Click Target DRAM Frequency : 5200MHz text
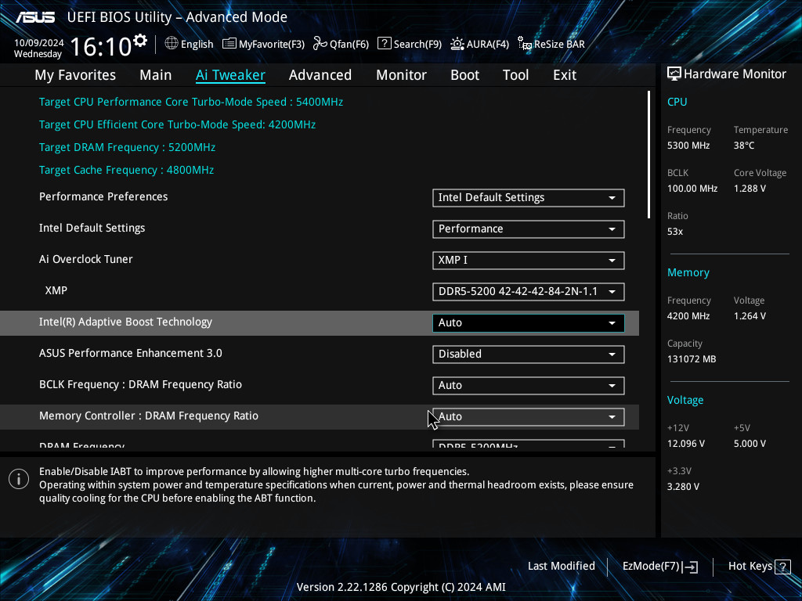802x601 pixels. pos(127,147)
